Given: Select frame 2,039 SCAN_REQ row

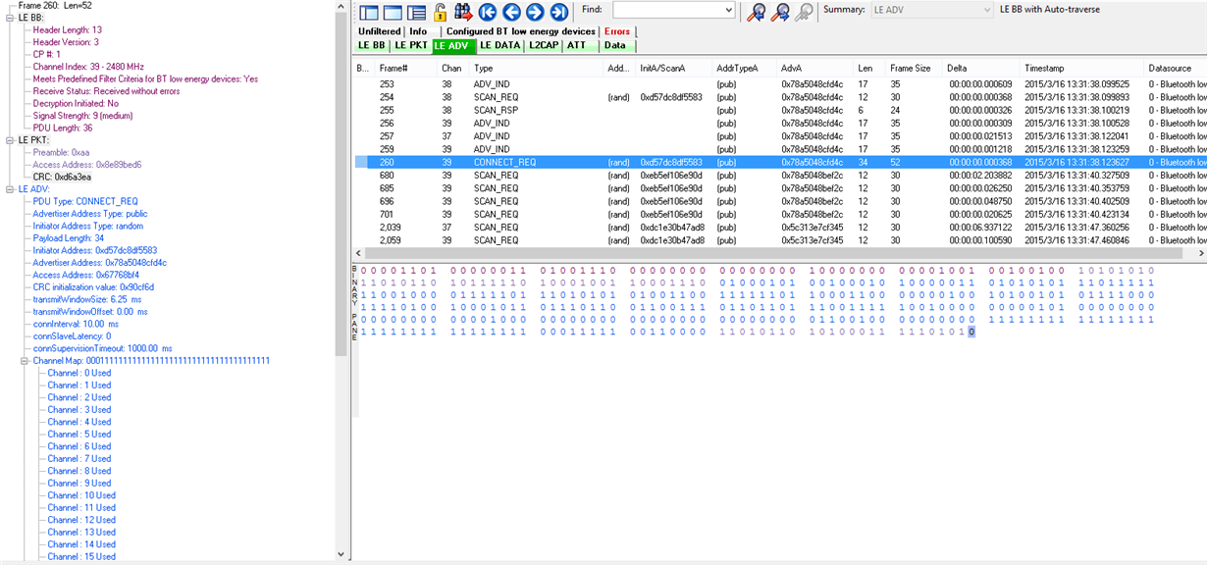Looking at the screenshot, I should click(780, 227).
